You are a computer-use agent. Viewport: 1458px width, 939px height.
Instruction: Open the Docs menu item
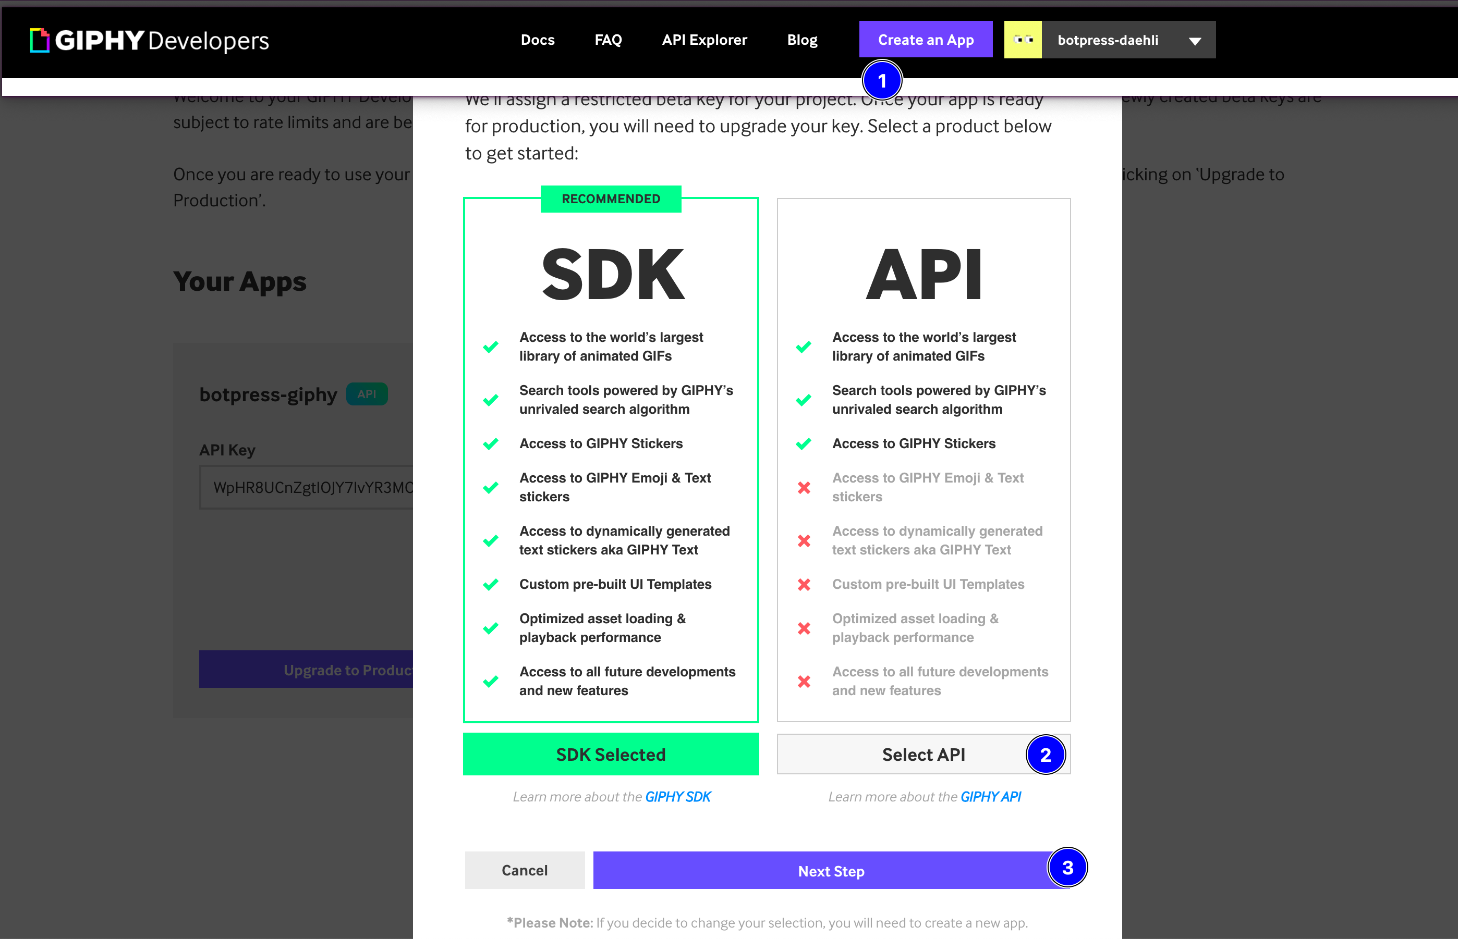coord(538,40)
